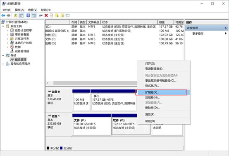The width and height of the screenshot is (229, 156).
Task: Open the 帮助(H) menu in the menu bar
Action: coord(46,10)
